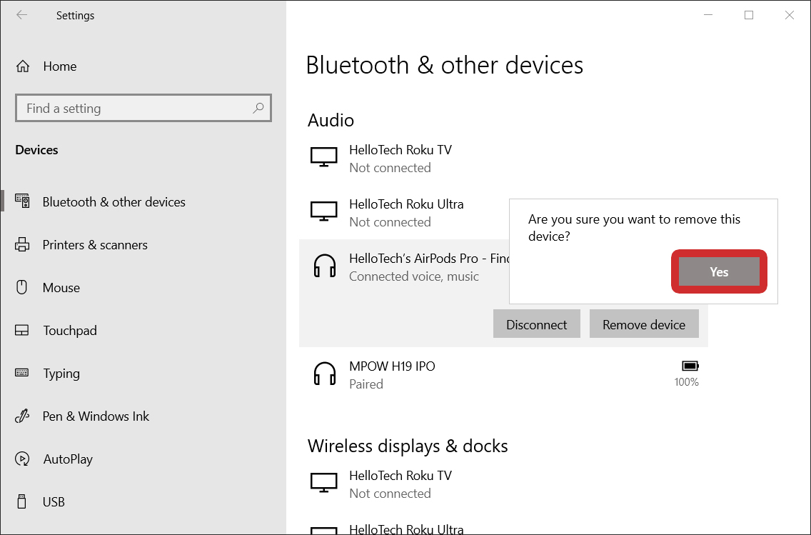Click the Bluetooth & other devices icon
Viewport: 811px width, 535px height.
pyautogui.click(x=22, y=201)
